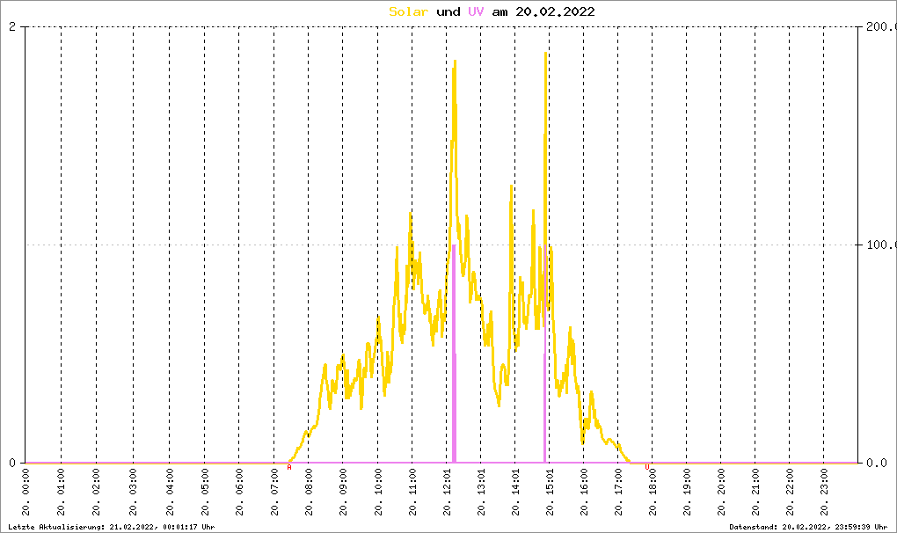Click the date '20.02.2022' in the title
Image resolution: width=897 pixels, height=533 pixels.
coord(555,11)
